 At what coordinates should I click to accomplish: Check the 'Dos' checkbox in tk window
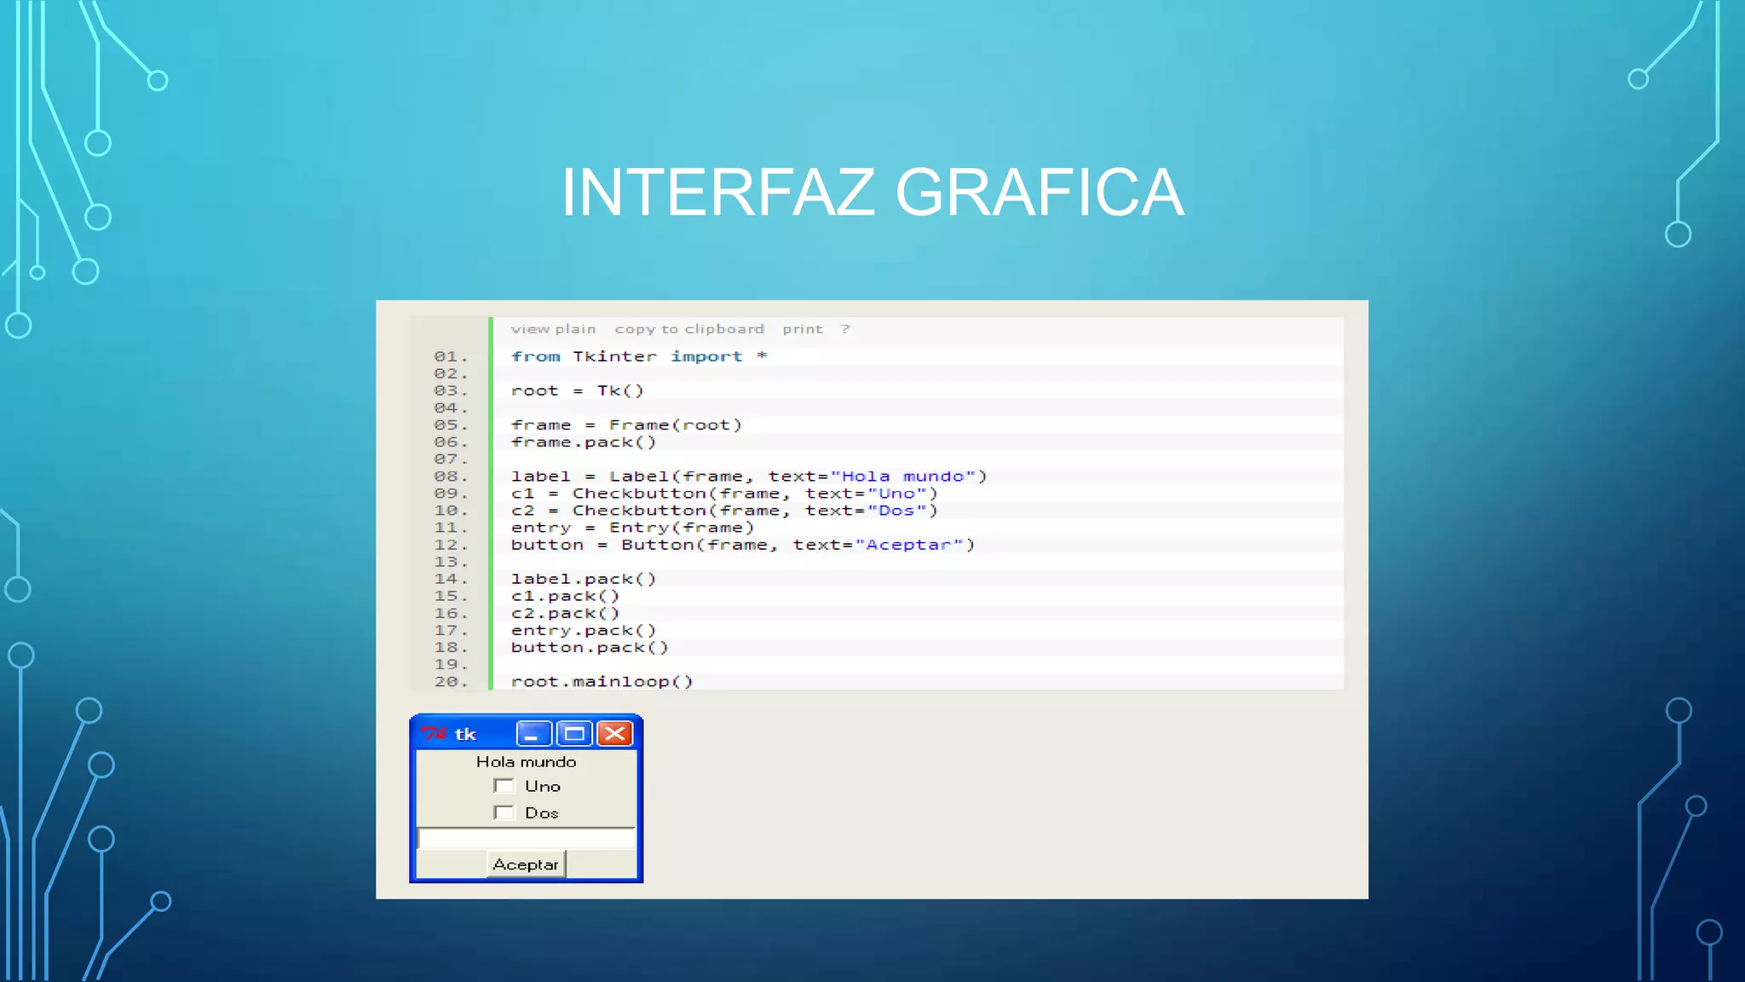pyautogui.click(x=504, y=812)
